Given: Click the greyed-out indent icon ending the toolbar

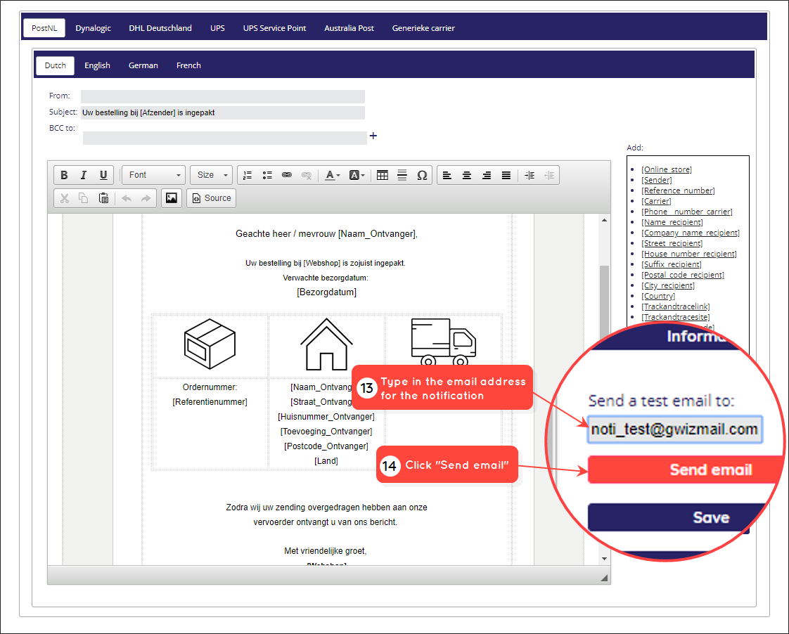Looking at the screenshot, I should pyautogui.click(x=549, y=175).
